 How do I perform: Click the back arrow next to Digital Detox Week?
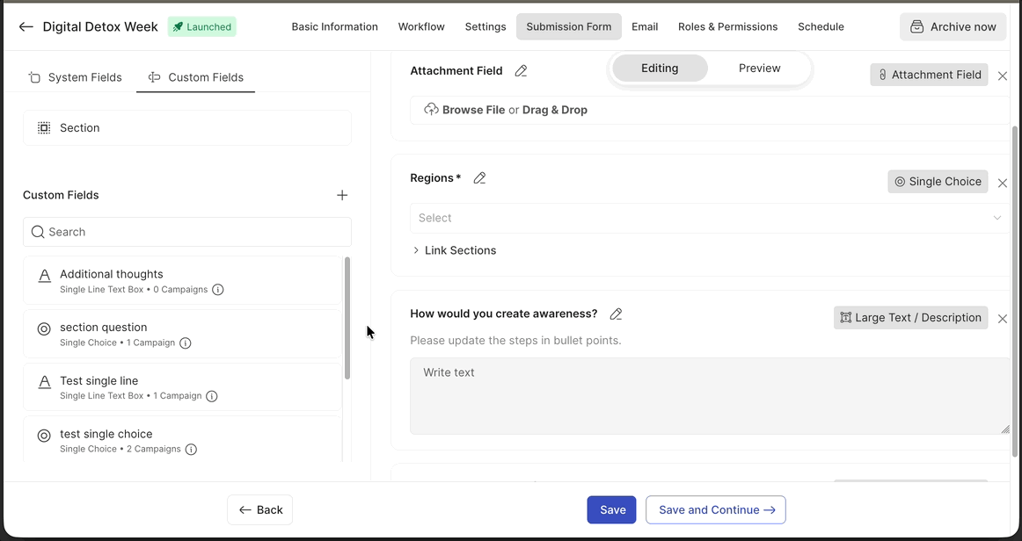click(x=26, y=26)
